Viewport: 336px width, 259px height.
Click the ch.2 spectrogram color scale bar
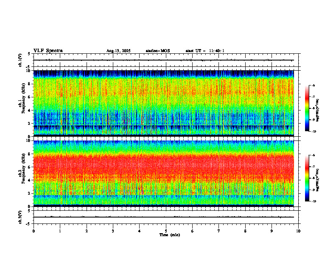pos(307,178)
